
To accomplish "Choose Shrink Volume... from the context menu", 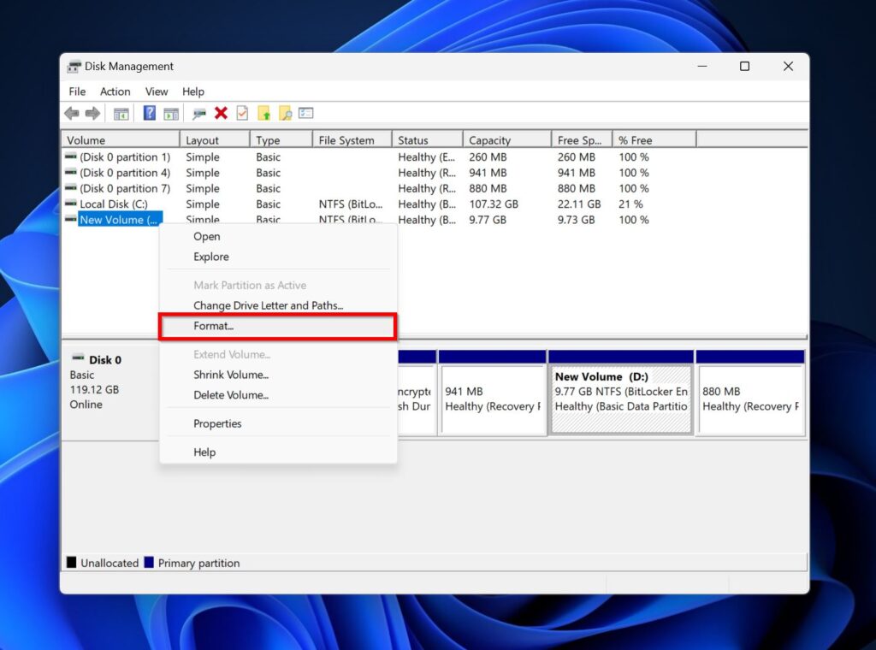I will [230, 375].
